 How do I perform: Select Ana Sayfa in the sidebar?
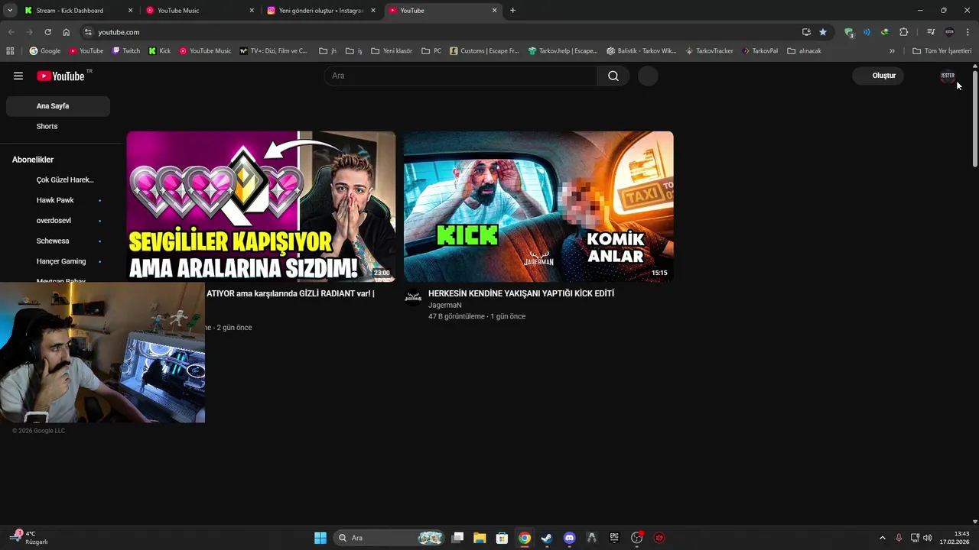tap(58, 106)
